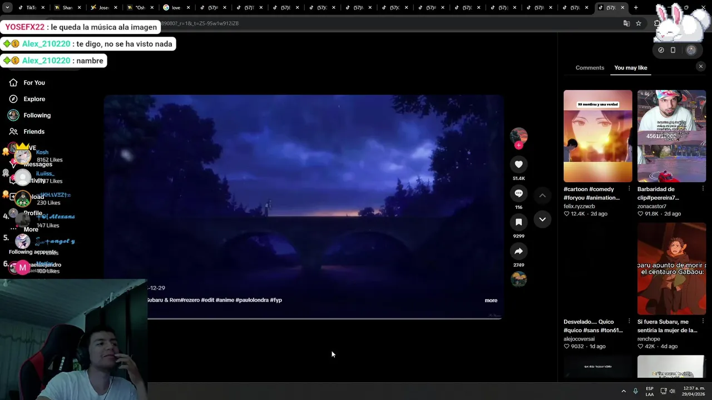The height and width of the screenshot is (400, 712).
Task: Open options for the #cartoon #comedy video
Action: coord(629,189)
